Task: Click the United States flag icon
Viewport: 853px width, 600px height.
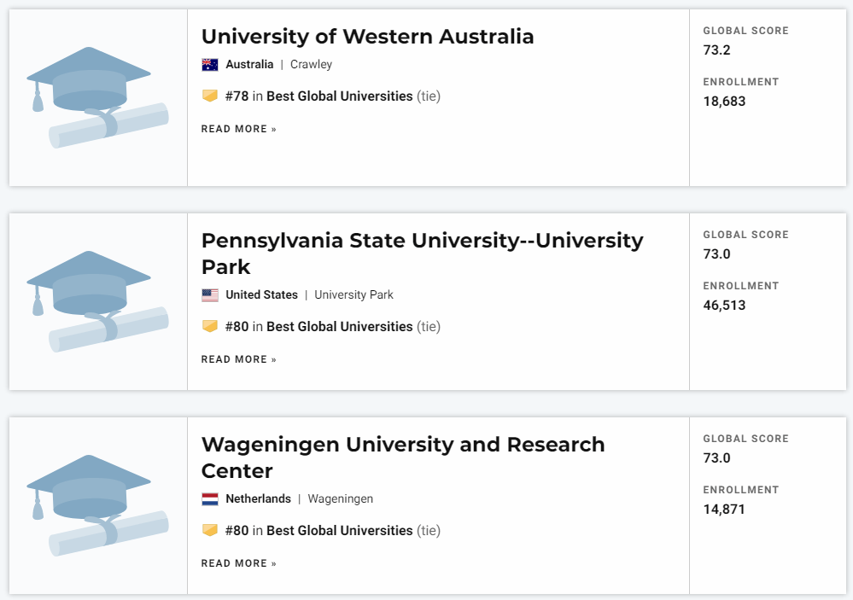Action: (210, 295)
